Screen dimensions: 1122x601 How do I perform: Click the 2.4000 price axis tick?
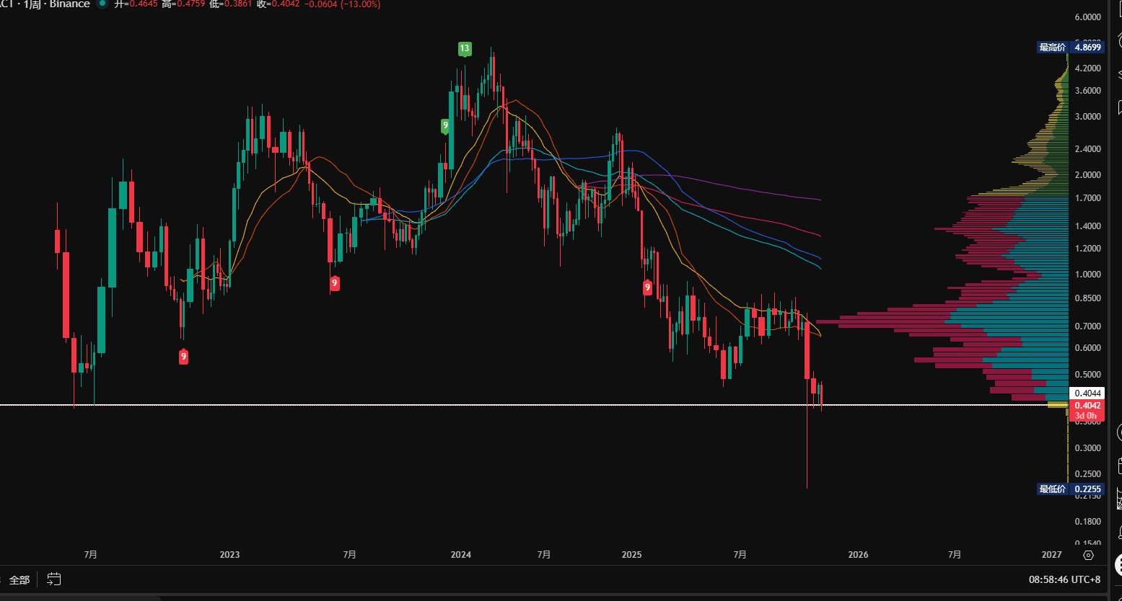pos(1089,148)
